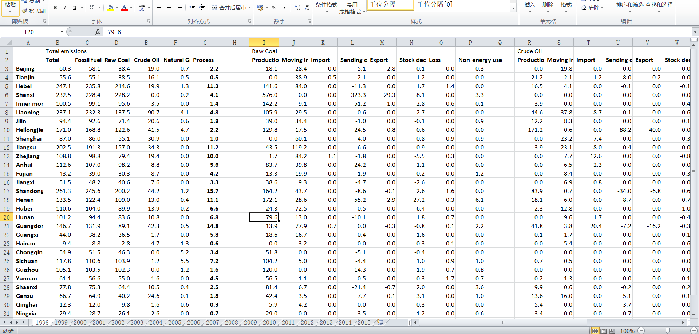Apply yellow fill color bucket
699x334 pixels.
(x=110, y=8)
